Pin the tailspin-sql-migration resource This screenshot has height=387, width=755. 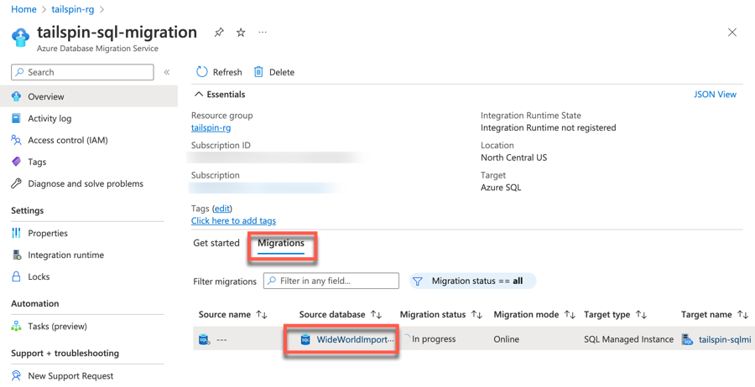pos(219,33)
